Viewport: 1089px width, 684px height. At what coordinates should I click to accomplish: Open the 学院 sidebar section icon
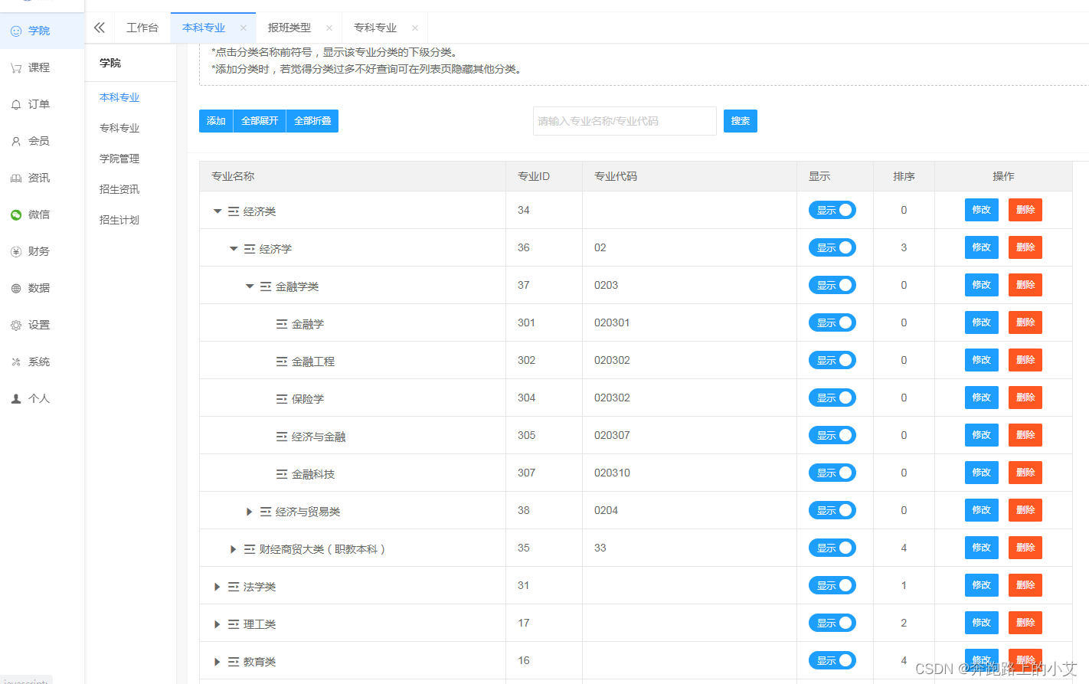point(16,31)
